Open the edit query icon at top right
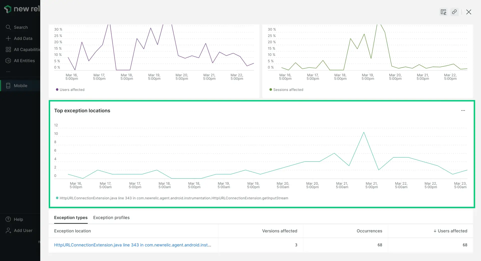 [443, 12]
